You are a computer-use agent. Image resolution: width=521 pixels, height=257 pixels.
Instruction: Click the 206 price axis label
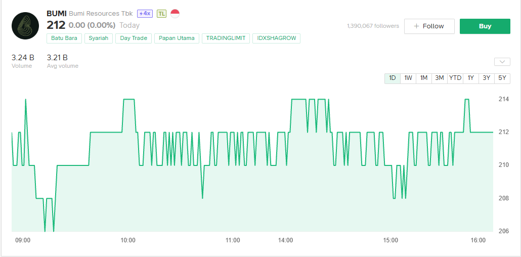point(504,231)
